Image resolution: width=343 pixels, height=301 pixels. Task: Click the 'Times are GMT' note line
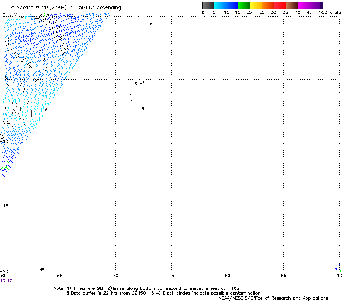[x=146, y=288]
